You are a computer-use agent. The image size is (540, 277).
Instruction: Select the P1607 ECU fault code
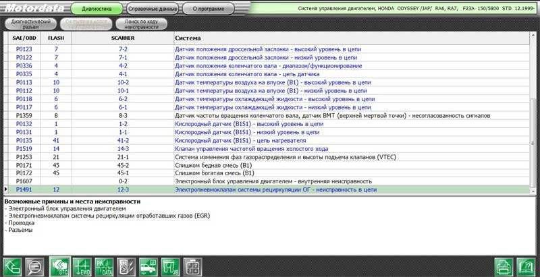coord(24,181)
